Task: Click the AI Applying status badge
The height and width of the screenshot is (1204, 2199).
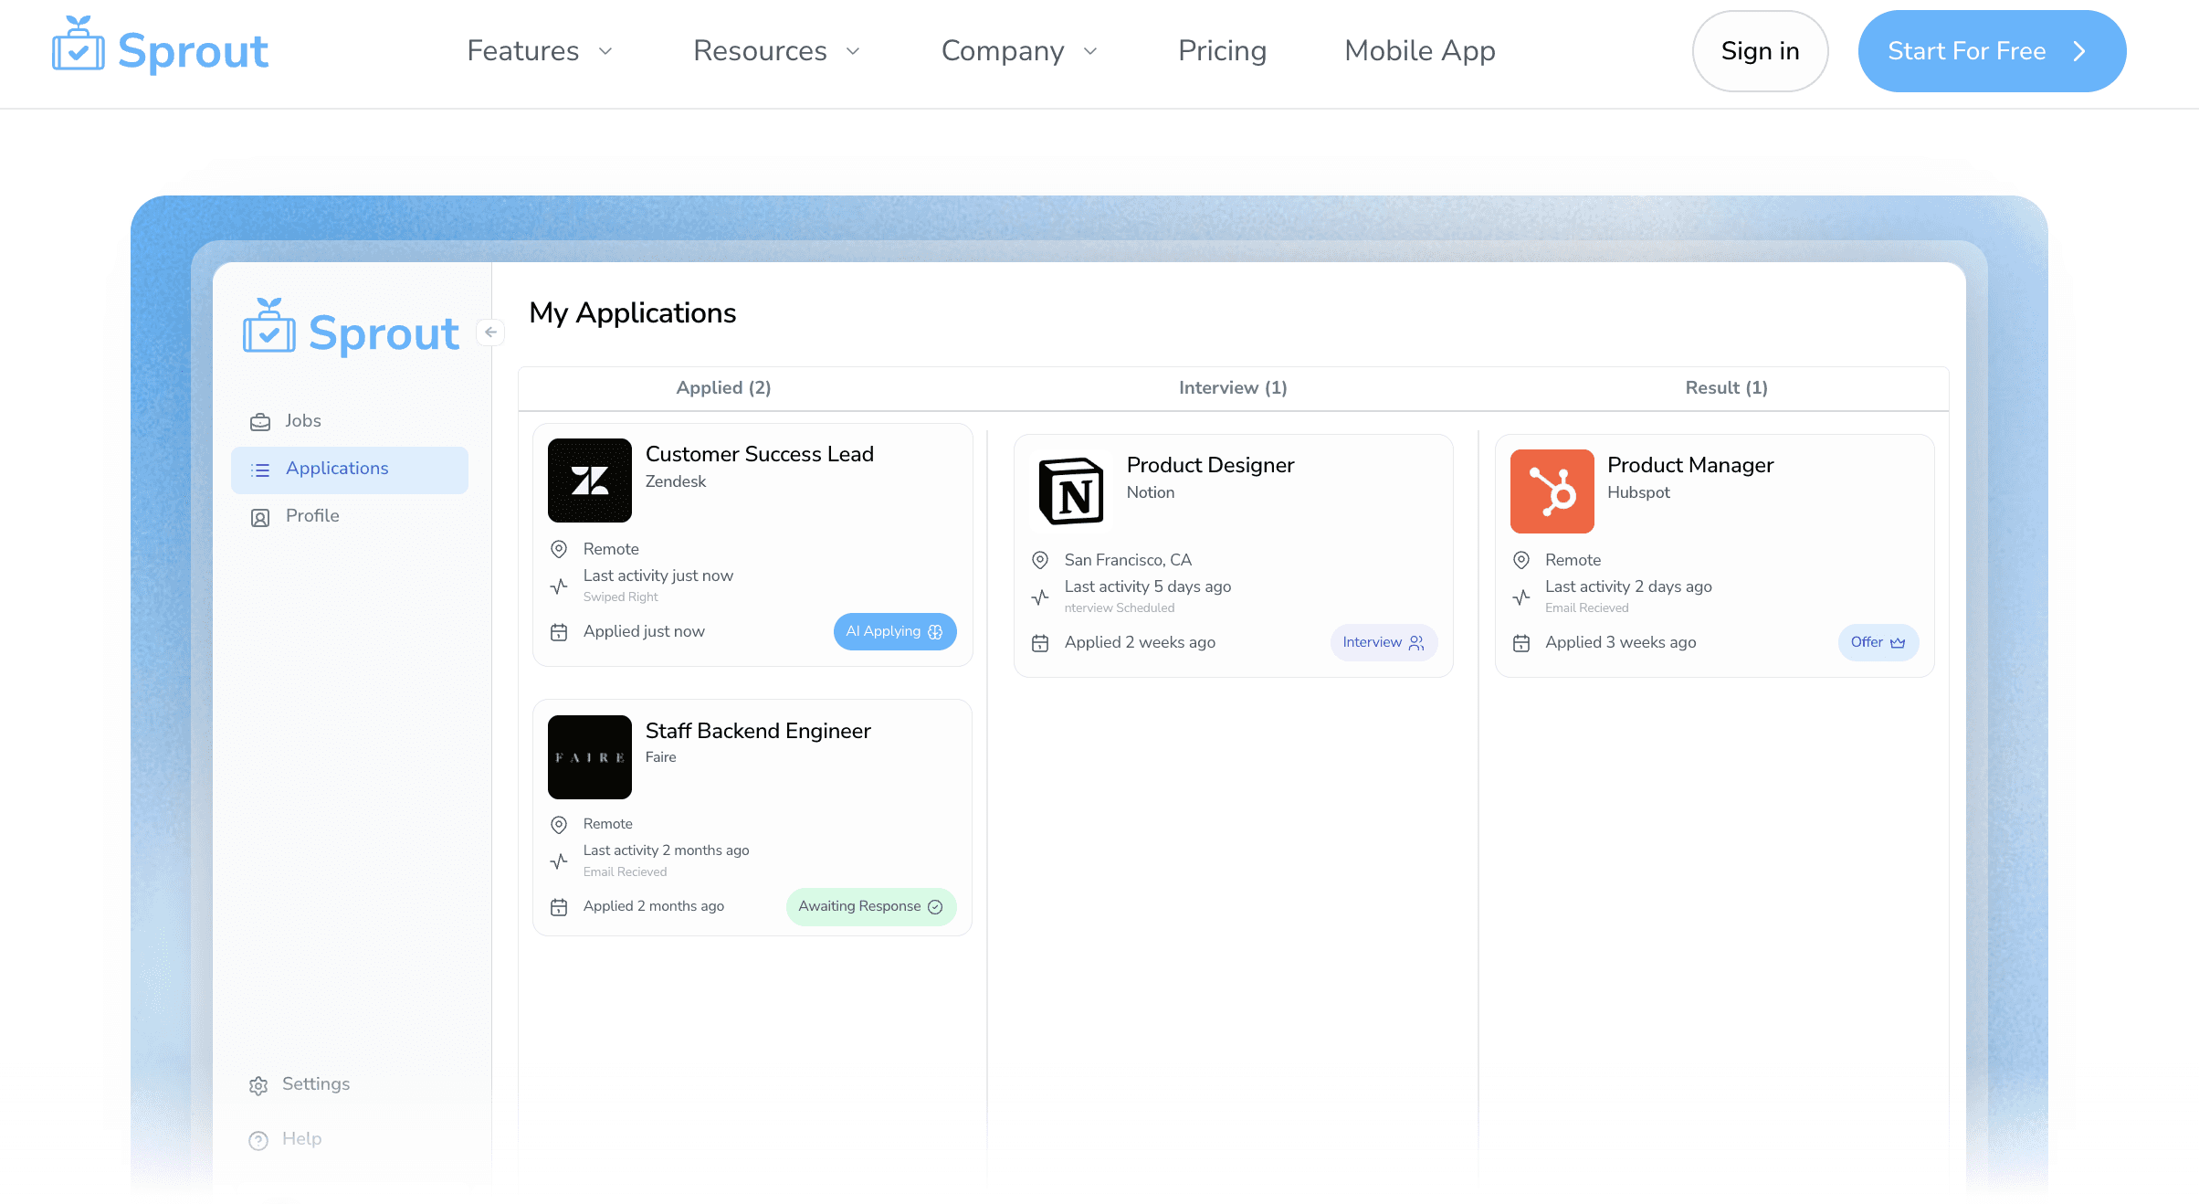Action: [894, 632]
